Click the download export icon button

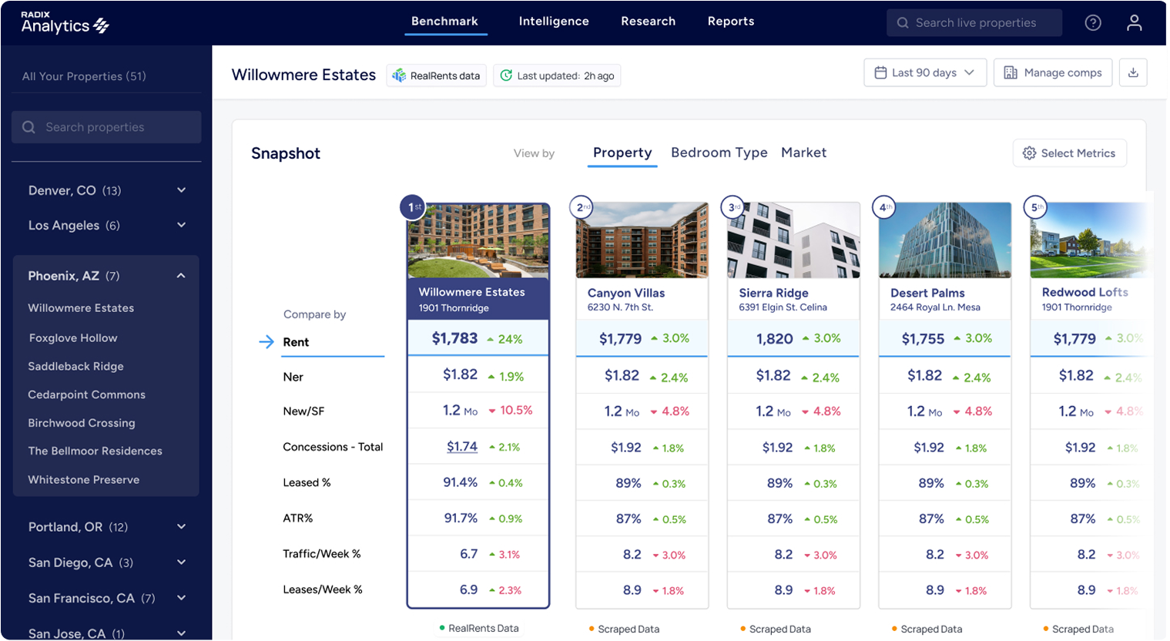1133,72
